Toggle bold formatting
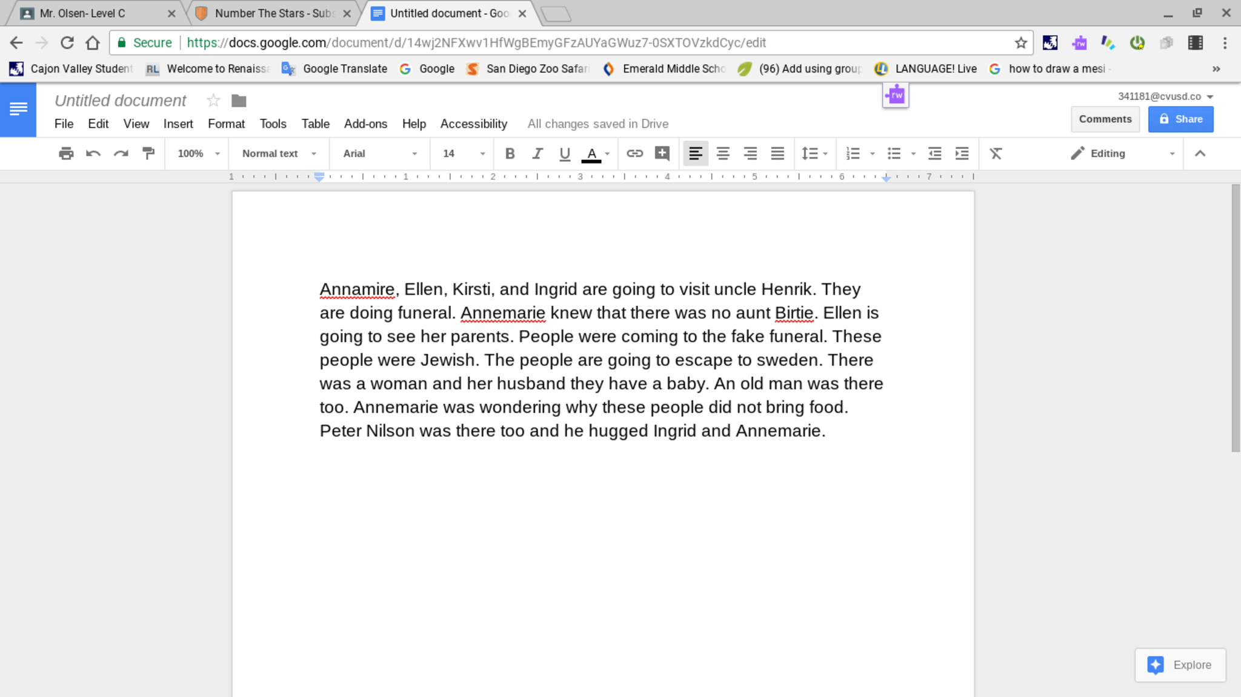The image size is (1241, 697). 510,154
